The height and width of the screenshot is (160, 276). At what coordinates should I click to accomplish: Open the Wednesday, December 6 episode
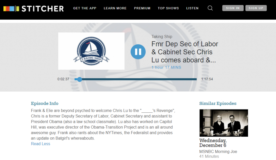click(x=213, y=143)
